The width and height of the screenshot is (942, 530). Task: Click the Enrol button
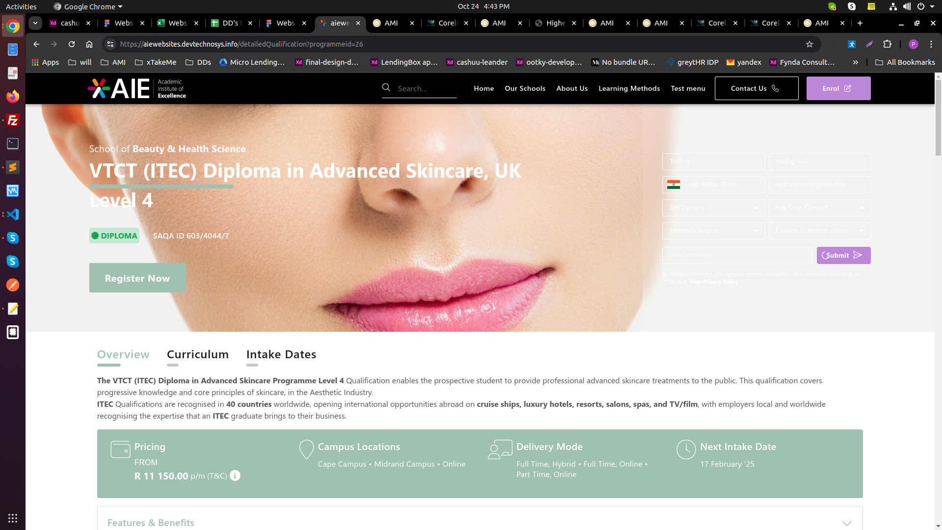click(838, 88)
